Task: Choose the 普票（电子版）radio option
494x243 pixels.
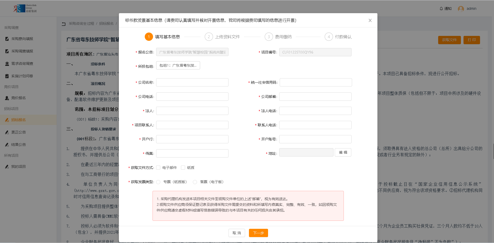Action: [x=195, y=182]
